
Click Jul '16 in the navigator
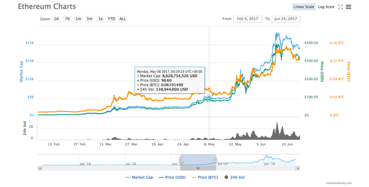coord(131,163)
